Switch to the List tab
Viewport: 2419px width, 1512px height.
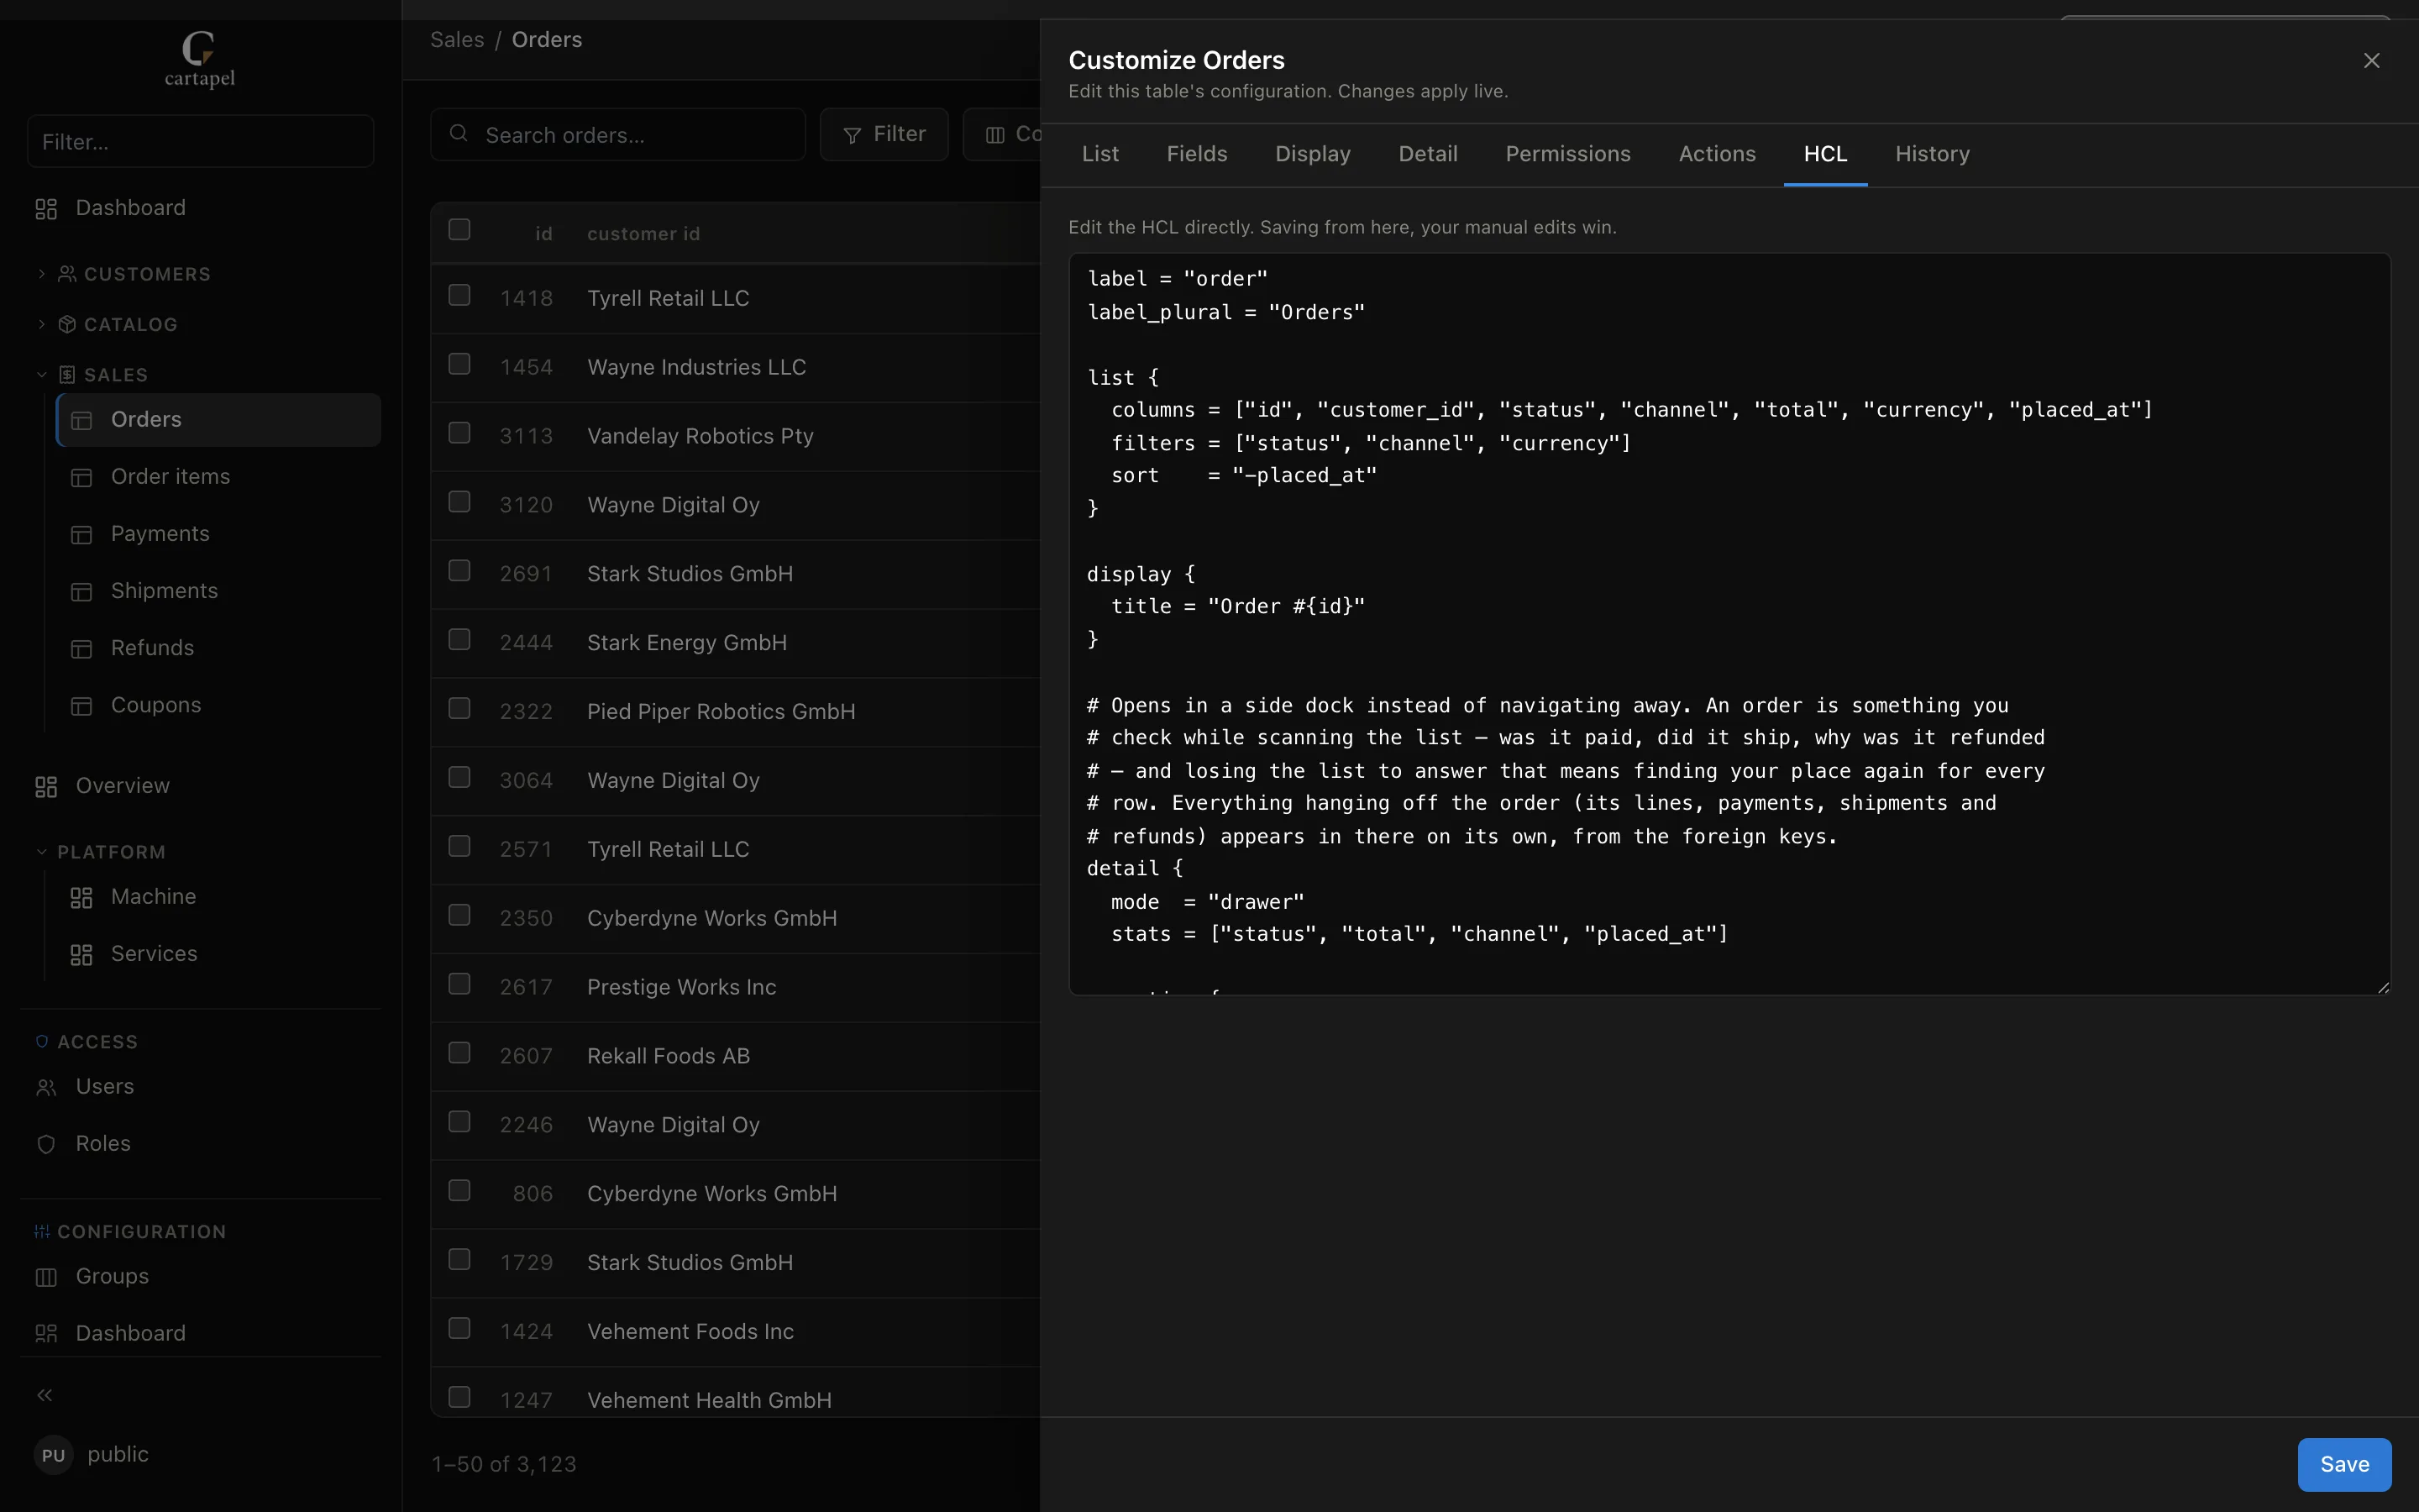pyautogui.click(x=1099, y=154)
